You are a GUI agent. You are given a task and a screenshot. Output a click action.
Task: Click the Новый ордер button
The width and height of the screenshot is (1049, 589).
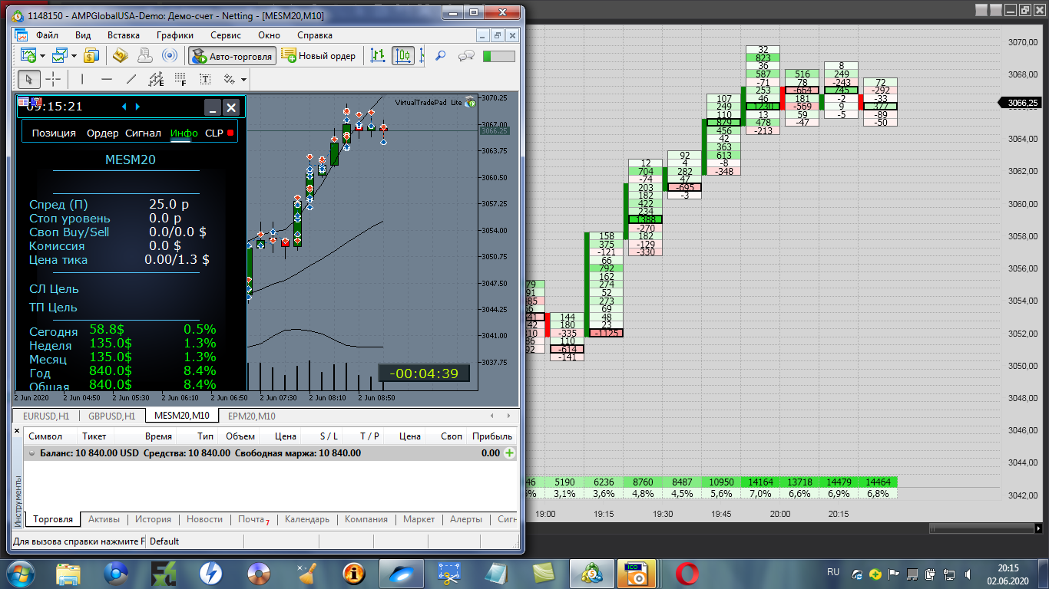coord(319,56)
